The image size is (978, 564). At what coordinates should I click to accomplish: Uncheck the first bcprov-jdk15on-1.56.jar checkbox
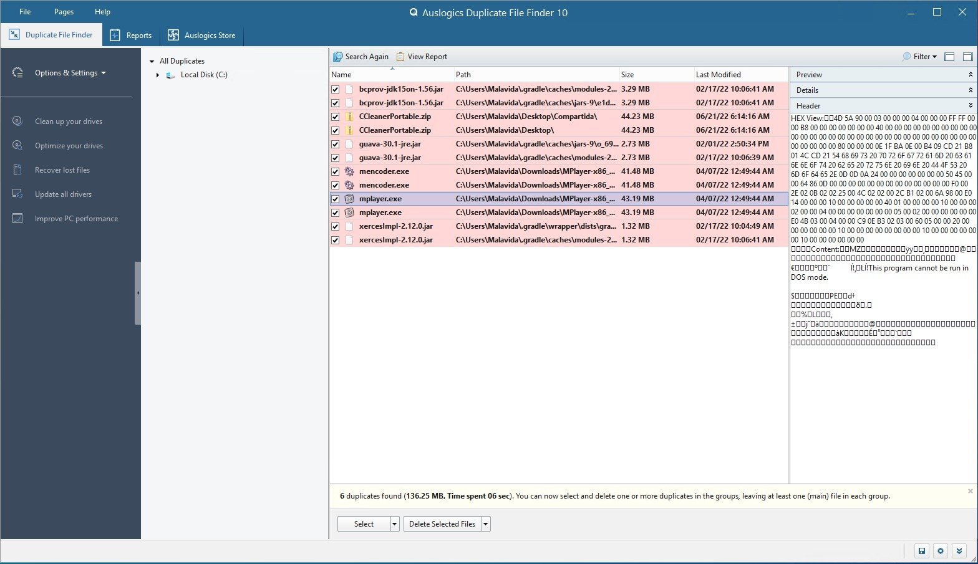[x=336, y=89]
